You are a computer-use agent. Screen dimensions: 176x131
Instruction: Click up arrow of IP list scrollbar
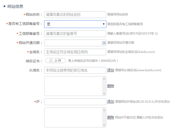[104, 110]
